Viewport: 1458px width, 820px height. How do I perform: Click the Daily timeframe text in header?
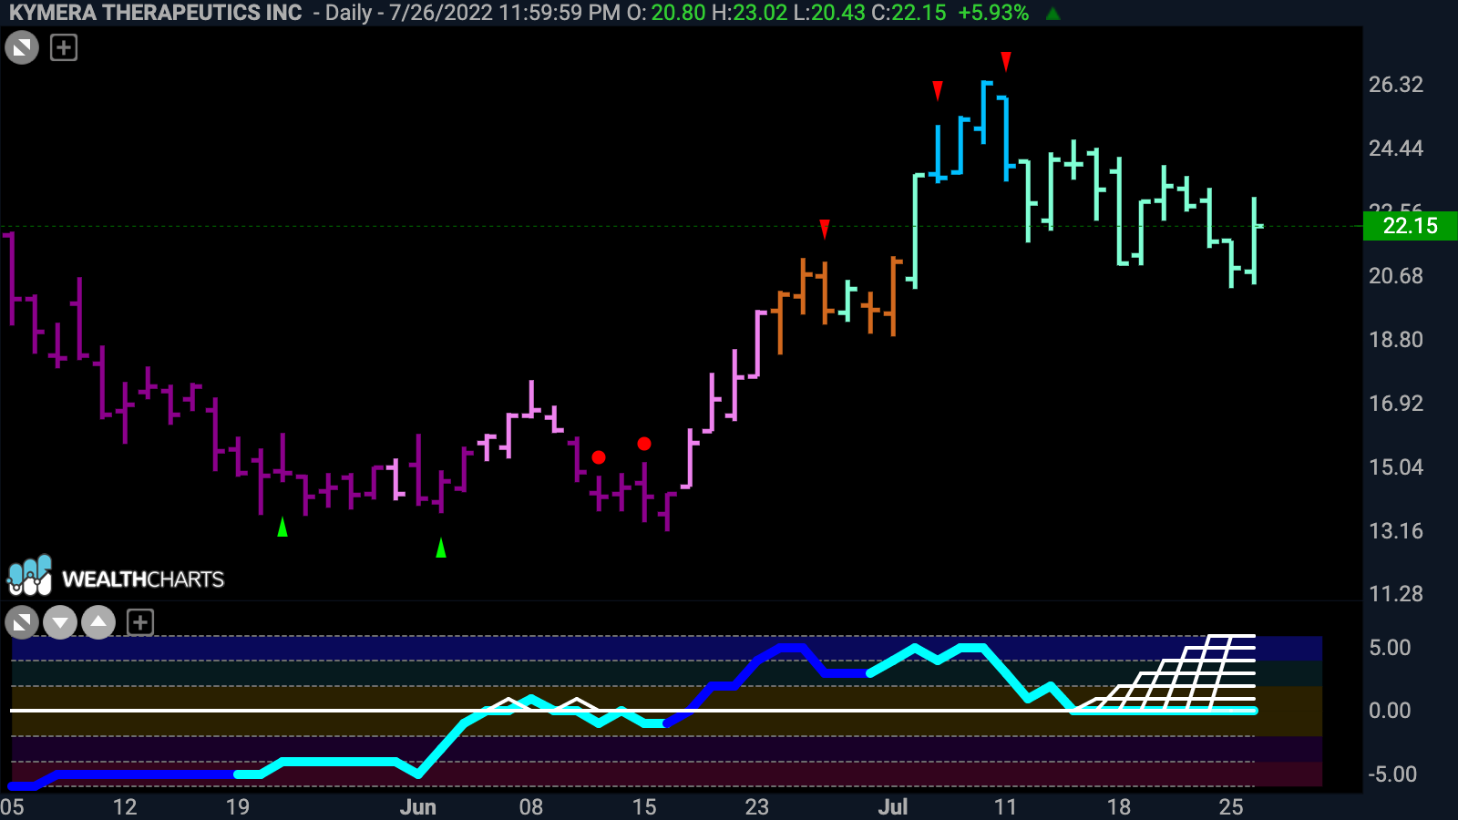(349, 13)
